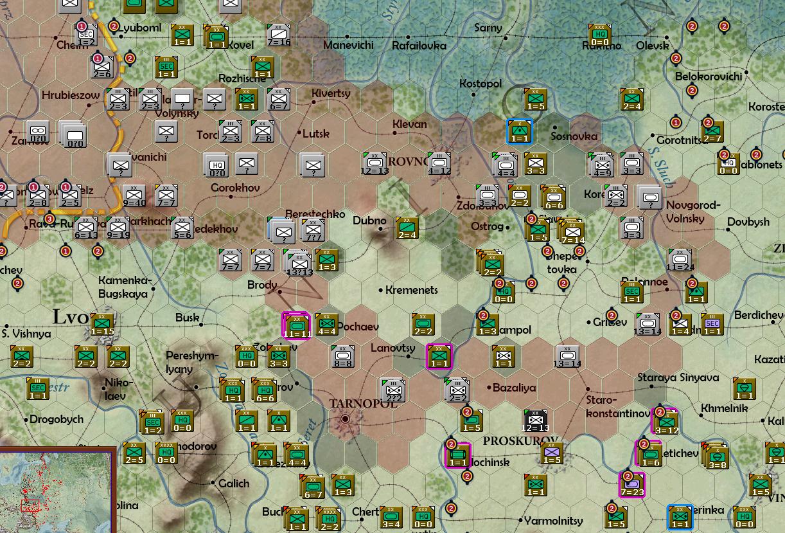The width and height of the screenshot is (785, 533).
Task: Click the Kamenka-Bugskaya town label
Action: click(124, 287)
